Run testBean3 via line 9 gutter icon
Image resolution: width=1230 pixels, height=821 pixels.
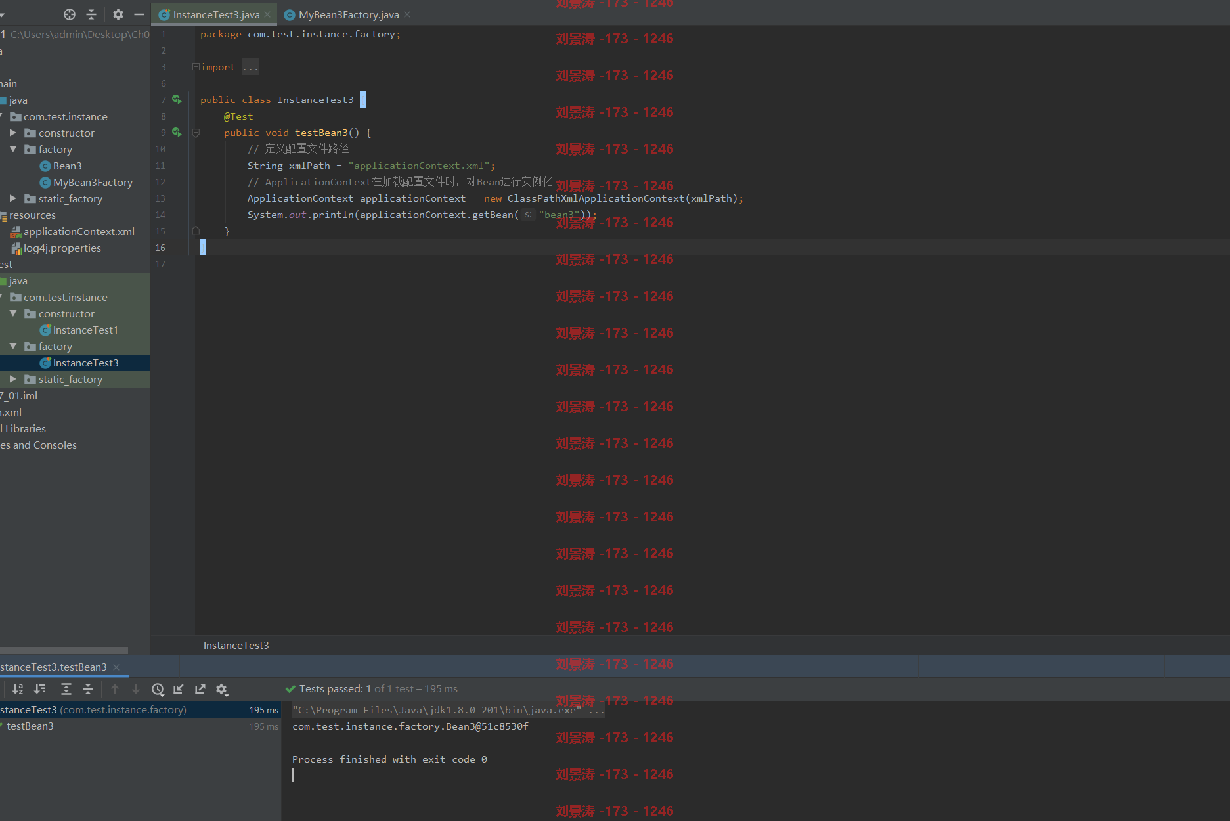(177, 132)
